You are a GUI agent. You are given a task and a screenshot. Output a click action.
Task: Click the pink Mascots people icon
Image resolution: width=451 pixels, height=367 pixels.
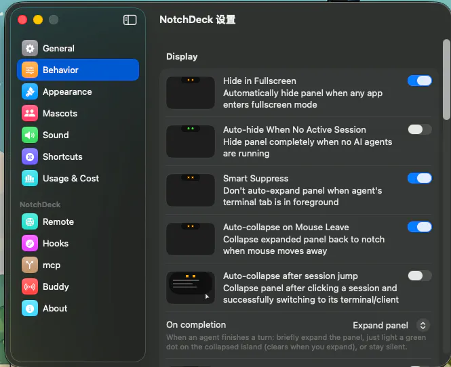click(x=30, y=113)
